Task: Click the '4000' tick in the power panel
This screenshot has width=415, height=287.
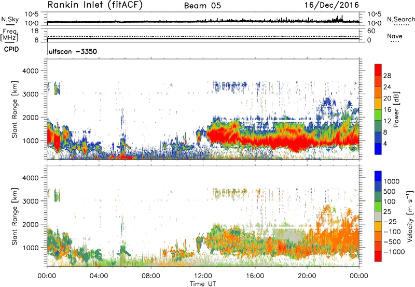Action: (x=30, y=71)
